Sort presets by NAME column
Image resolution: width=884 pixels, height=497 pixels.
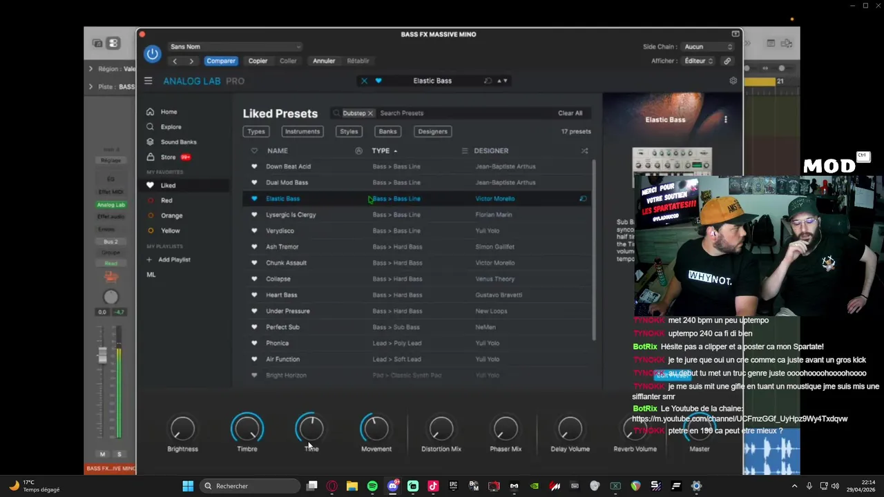[x=278, y=150]
